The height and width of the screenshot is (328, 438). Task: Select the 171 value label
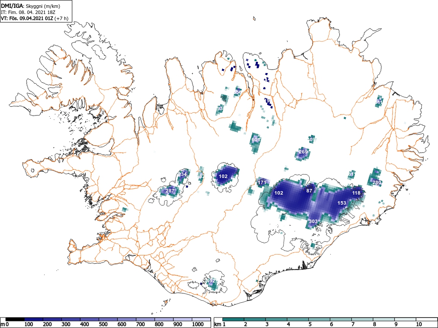[x=262, y=183]
